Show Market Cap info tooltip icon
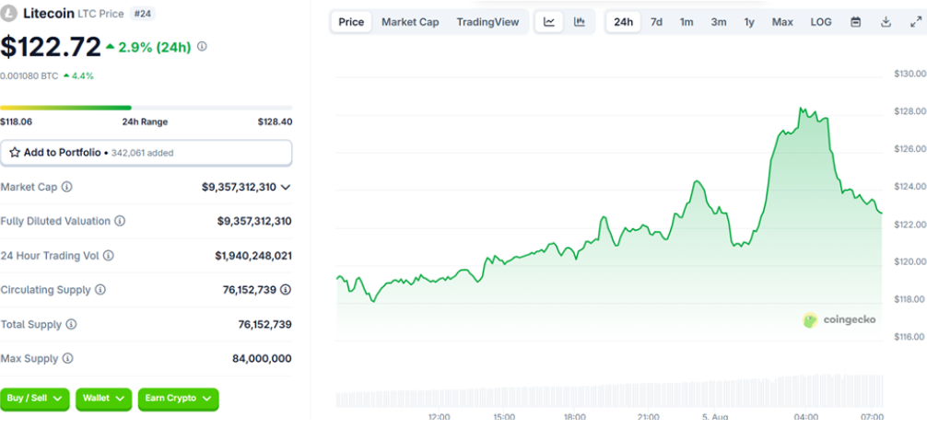927x428 pixels. point(66,187)
